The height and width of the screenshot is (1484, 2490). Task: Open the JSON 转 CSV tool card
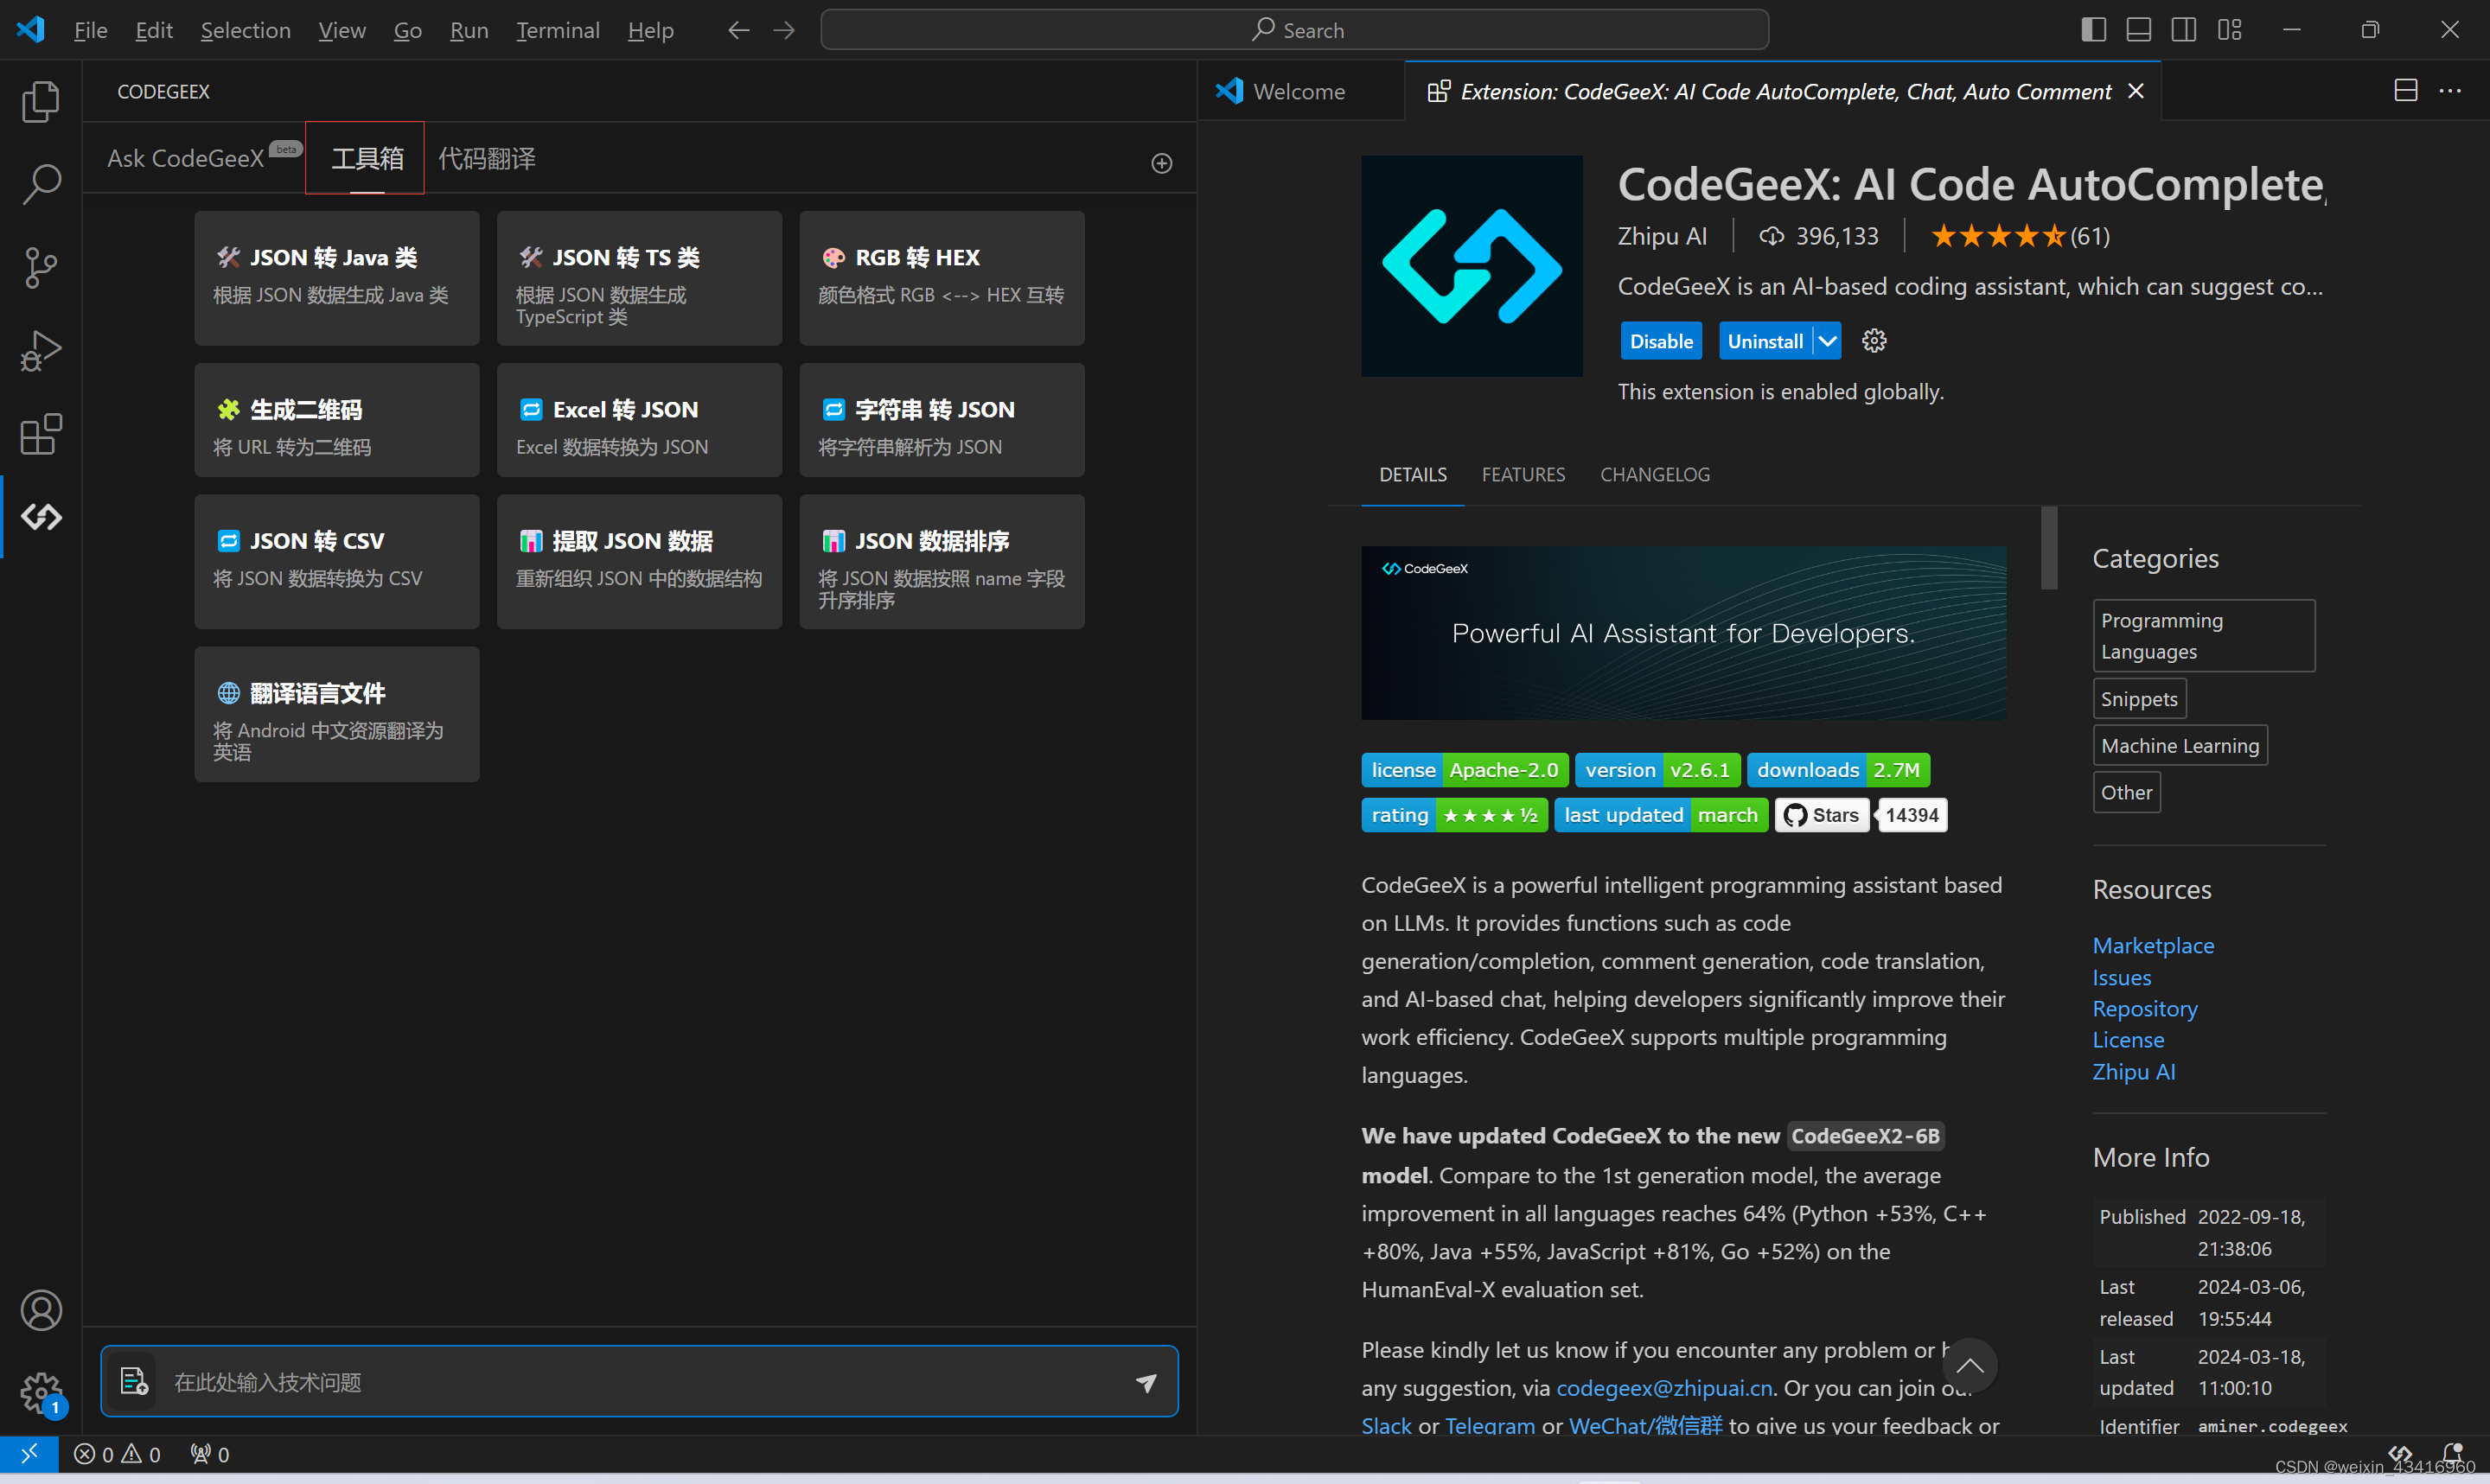(336, 562)
